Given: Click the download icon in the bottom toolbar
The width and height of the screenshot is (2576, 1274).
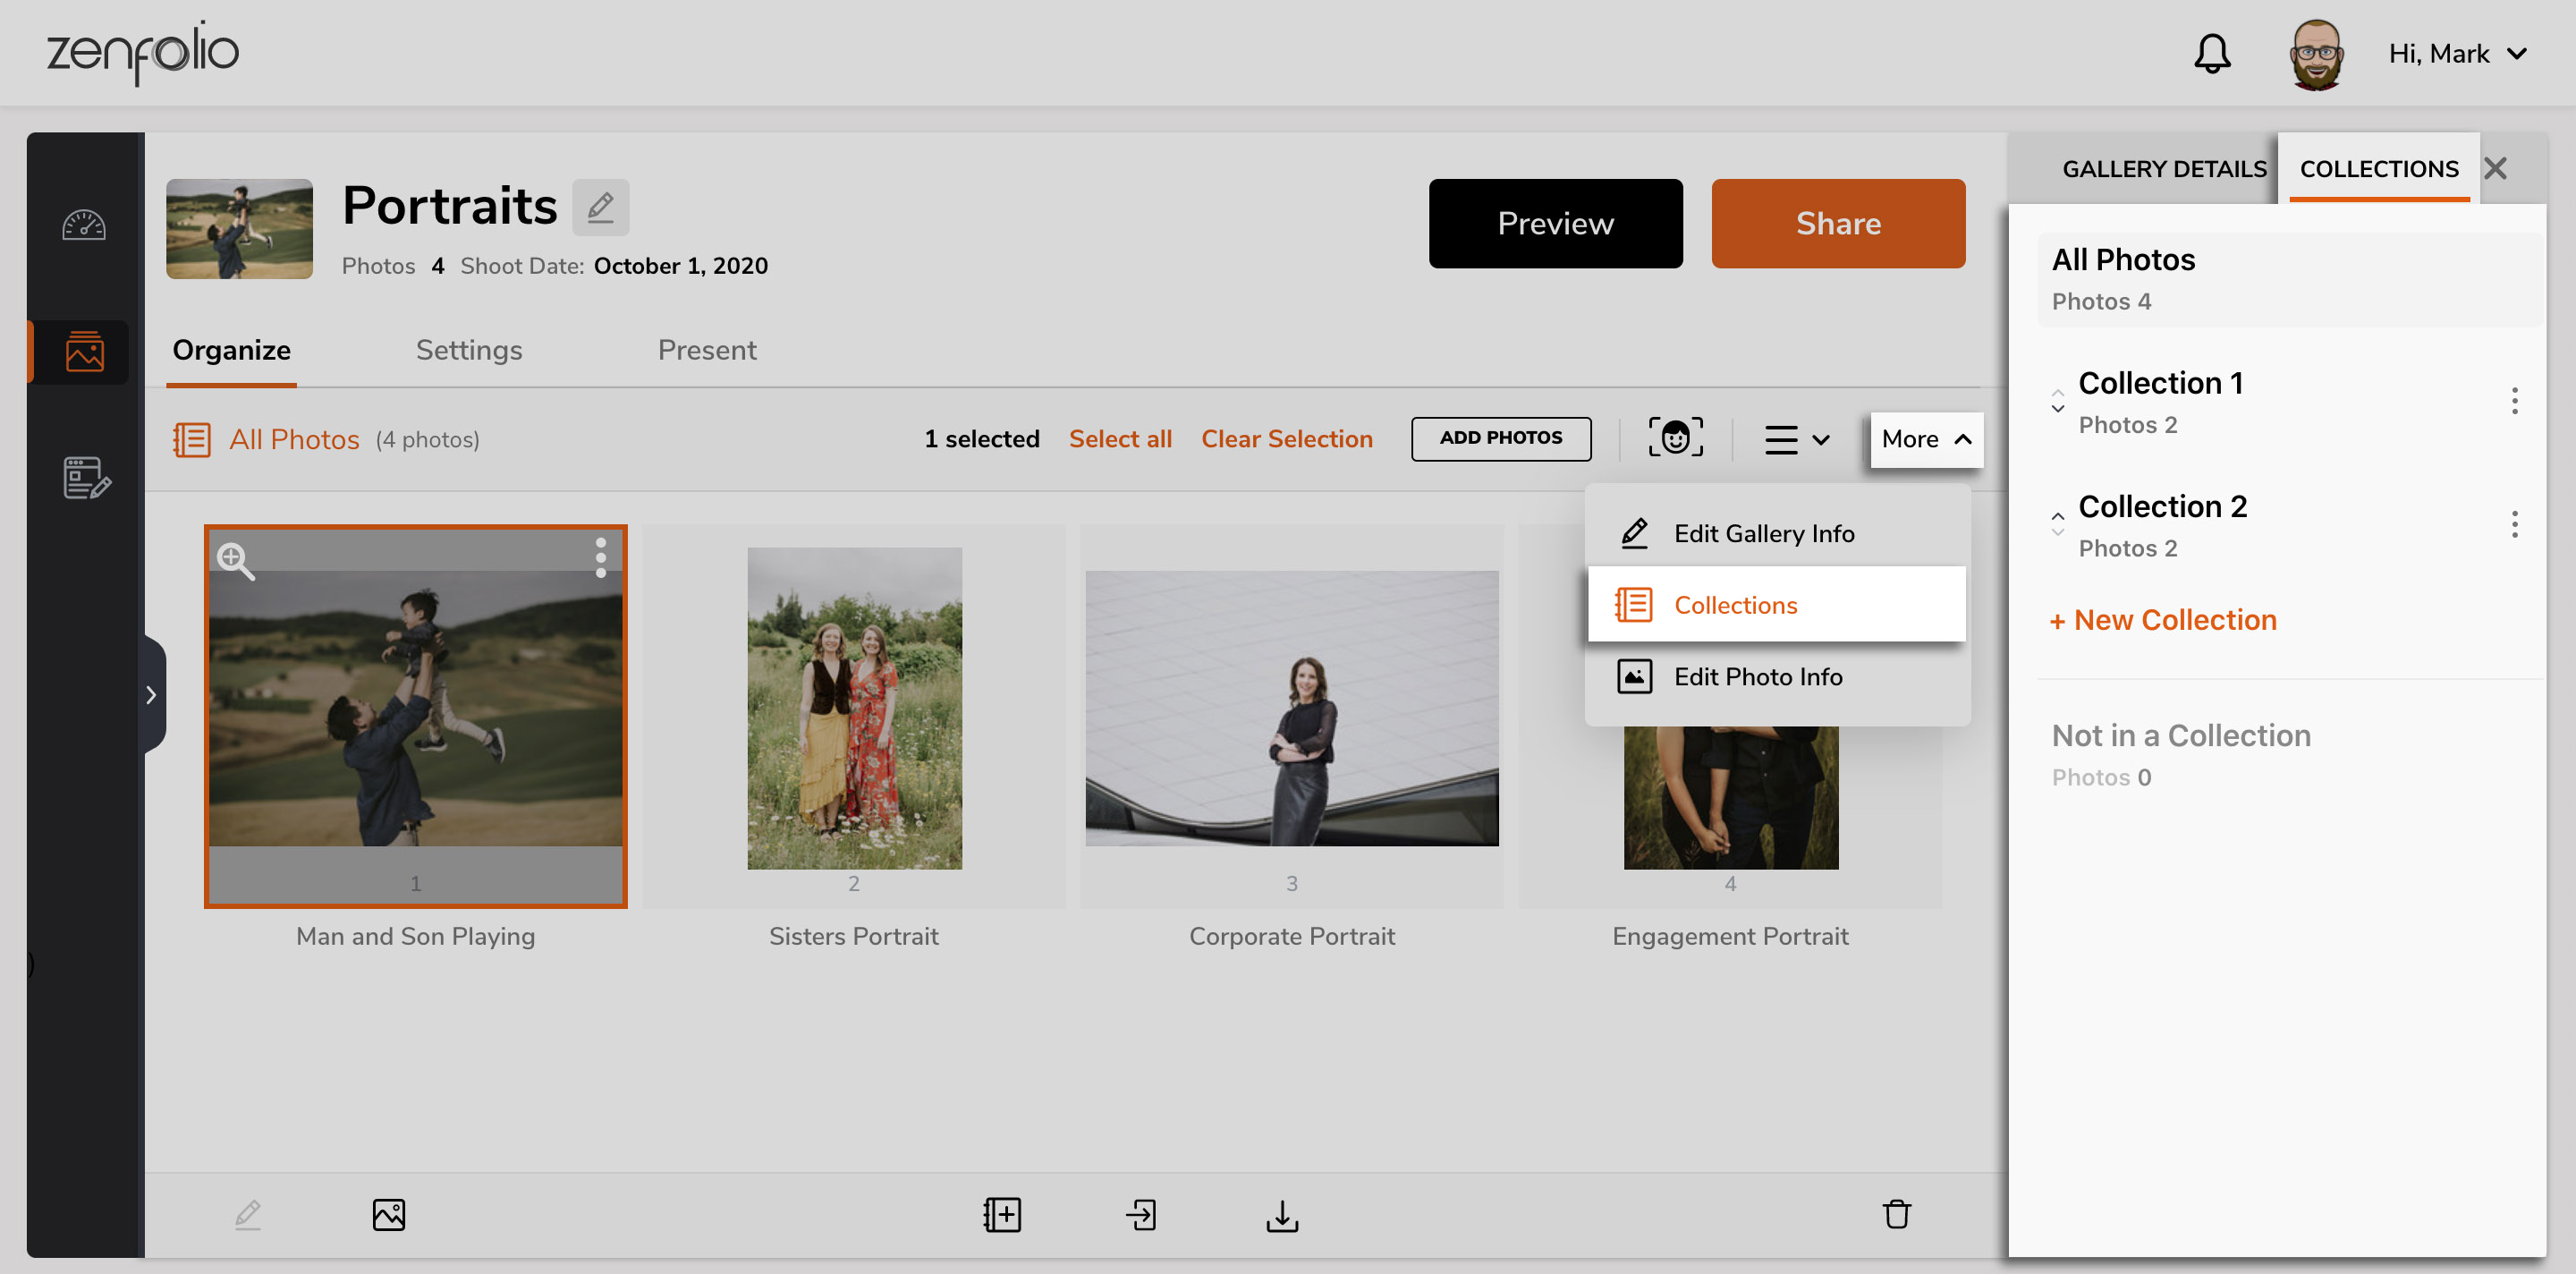Looking at the screenshot, I should 1281,1215.
